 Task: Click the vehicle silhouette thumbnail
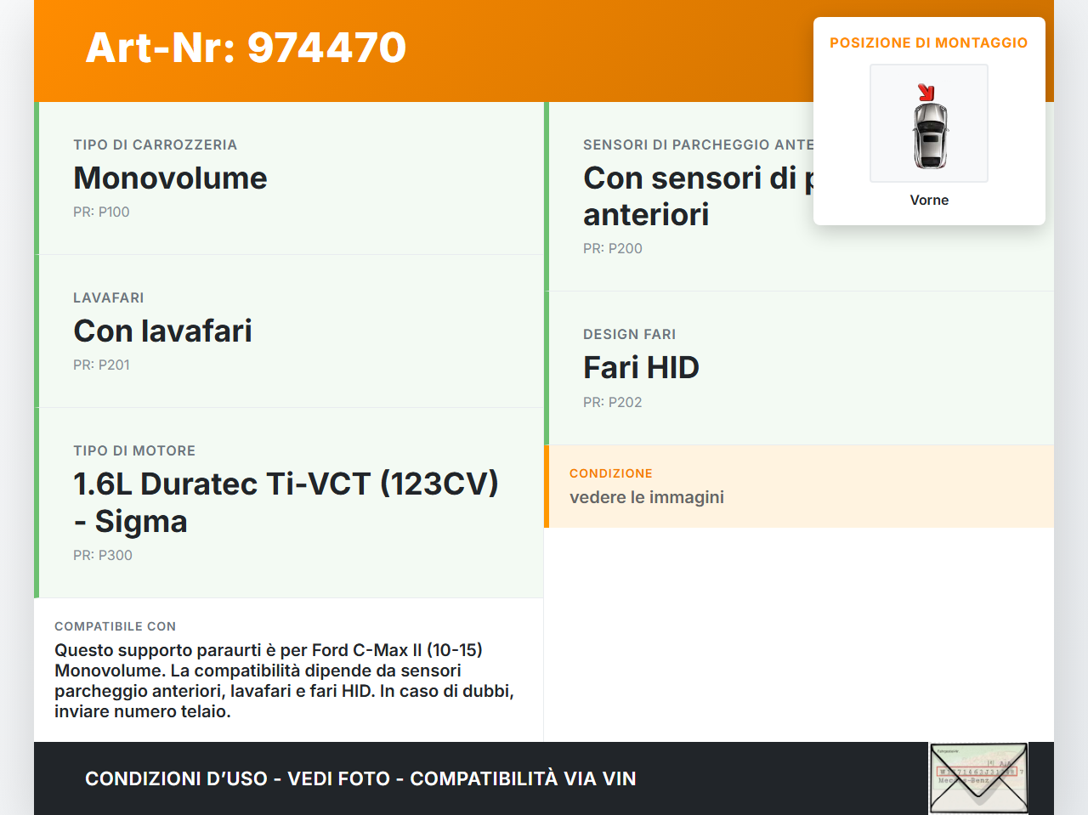pos(928,136)
